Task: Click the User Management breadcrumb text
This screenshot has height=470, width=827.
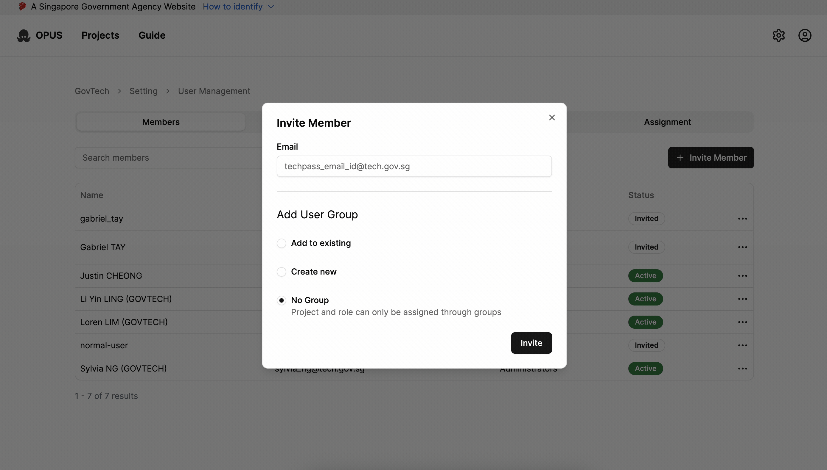Action: [214, 91]
